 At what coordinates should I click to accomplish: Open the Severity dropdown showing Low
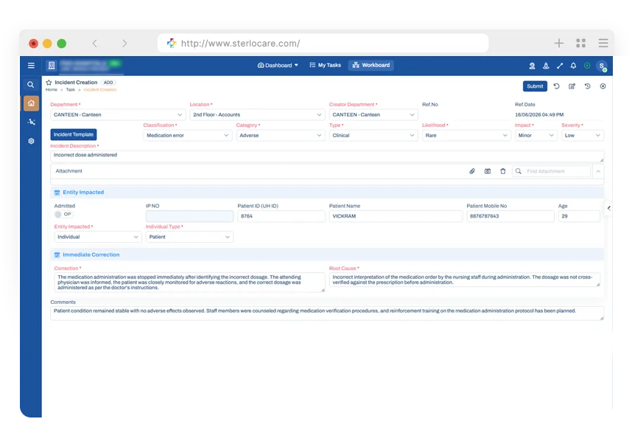(583, 136)
